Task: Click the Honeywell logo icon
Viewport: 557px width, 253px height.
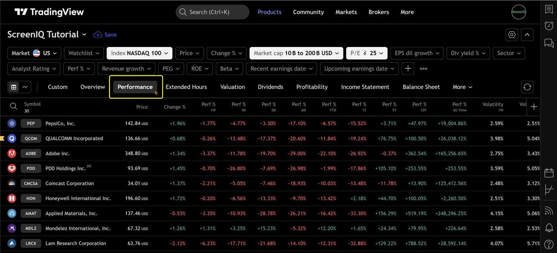Action: click(12, 198)
